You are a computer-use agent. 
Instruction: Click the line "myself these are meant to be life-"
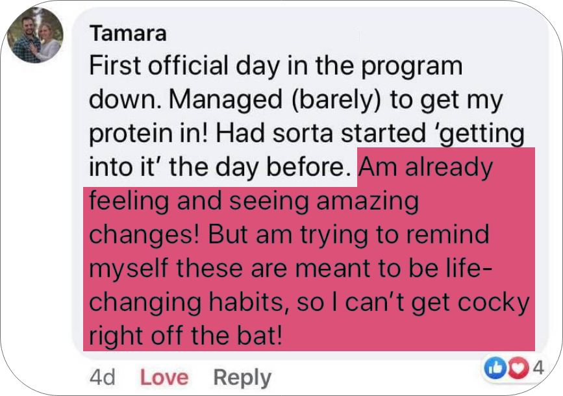(x=291, y=268)
